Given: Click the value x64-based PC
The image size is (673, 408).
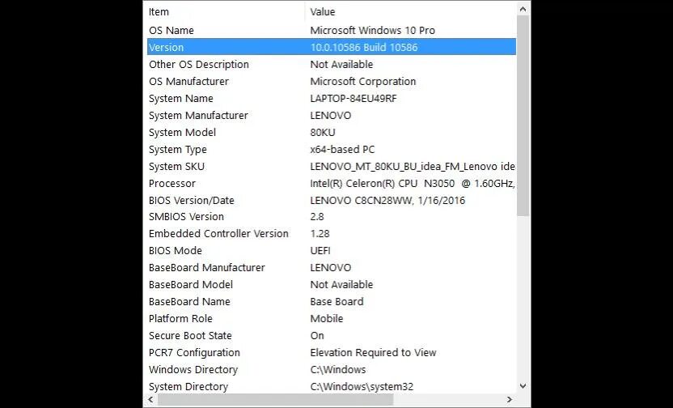Looking at the screenshot, I should click(342, 150).
